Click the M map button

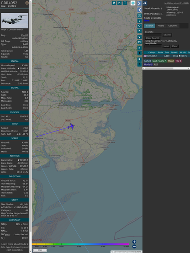[139, 42]
